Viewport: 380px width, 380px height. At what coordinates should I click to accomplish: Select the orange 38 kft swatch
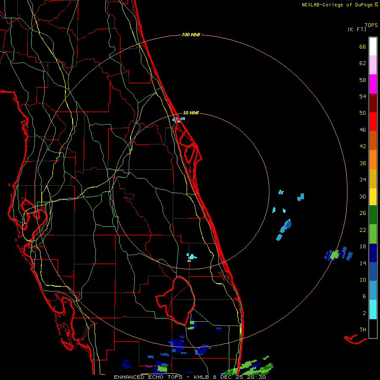pyautogui.click(x=373, y=160)
